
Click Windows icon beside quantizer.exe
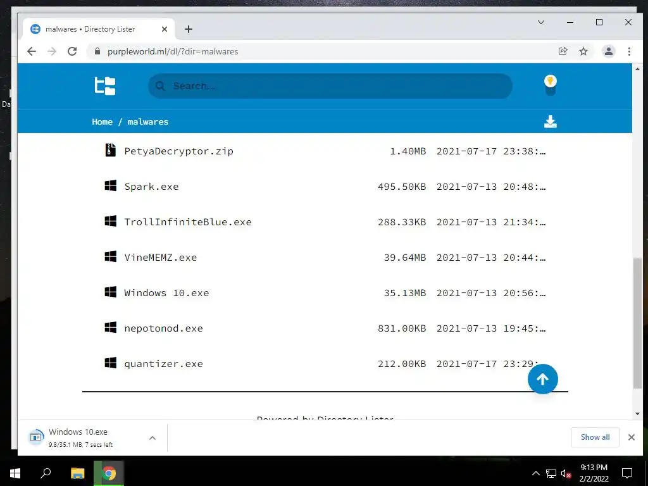pos(110,363)
